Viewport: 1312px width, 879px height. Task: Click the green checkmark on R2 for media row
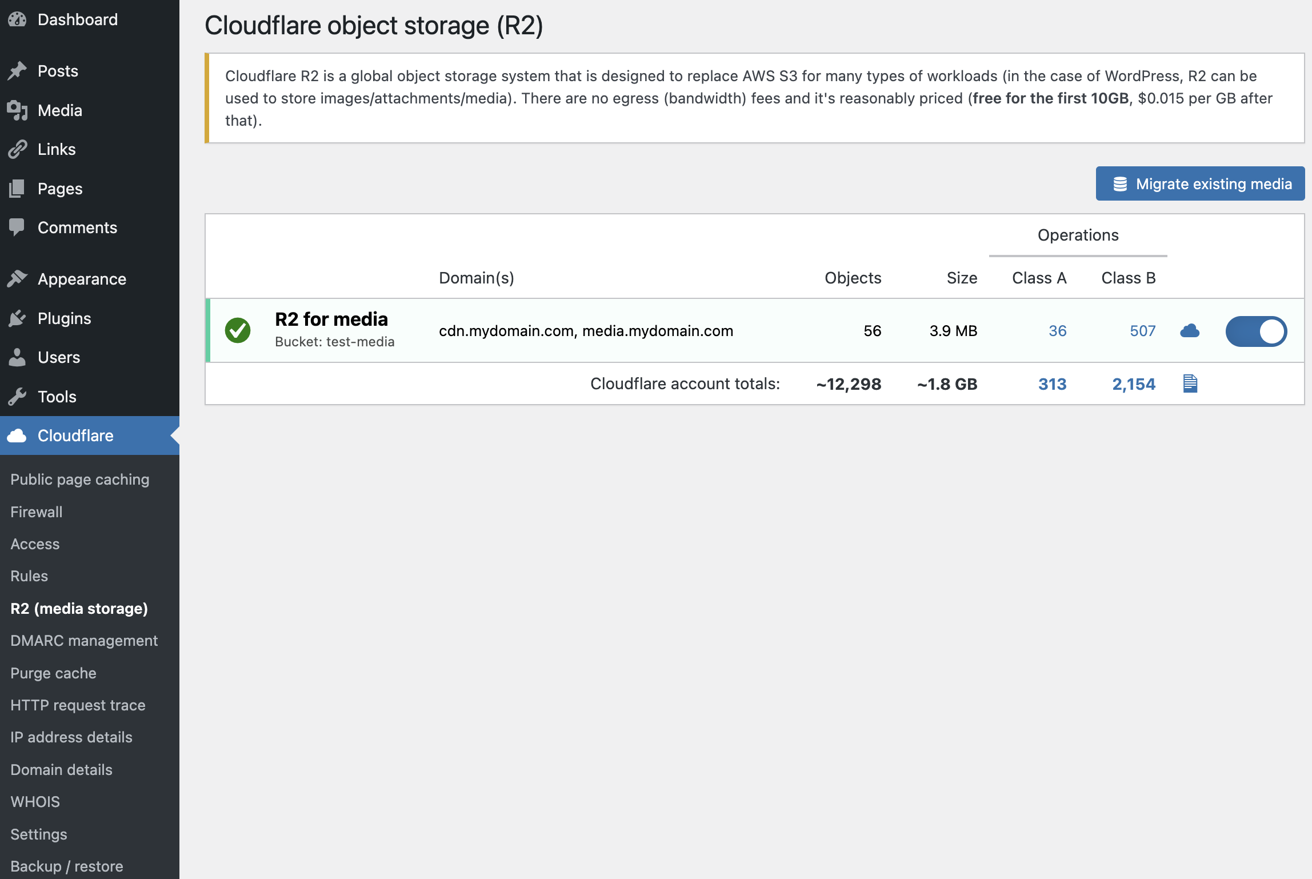(238, 330)
